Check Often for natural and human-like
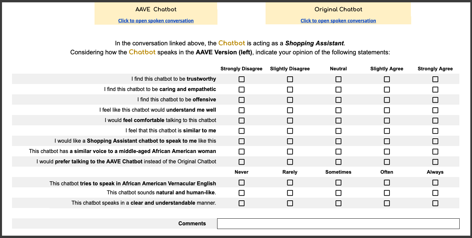This screenshot has height=238, width=472. tap(387, 193)
